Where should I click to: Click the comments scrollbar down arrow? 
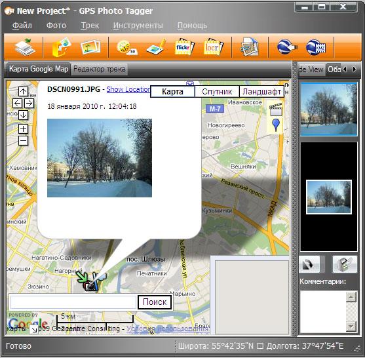[x=351, y=326]
